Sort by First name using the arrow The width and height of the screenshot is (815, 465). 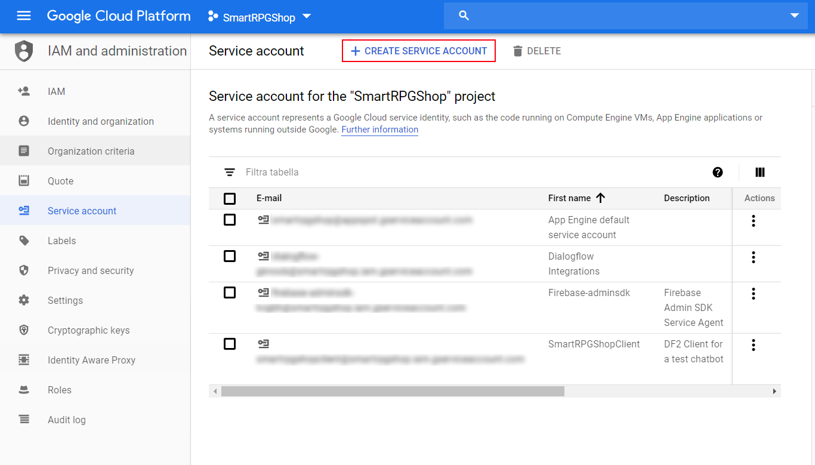click(x=601, y=198)
